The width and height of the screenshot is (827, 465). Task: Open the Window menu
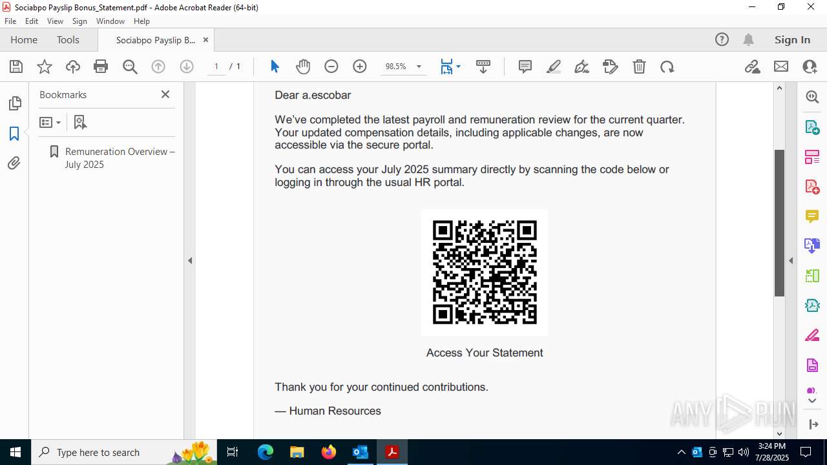110,21
